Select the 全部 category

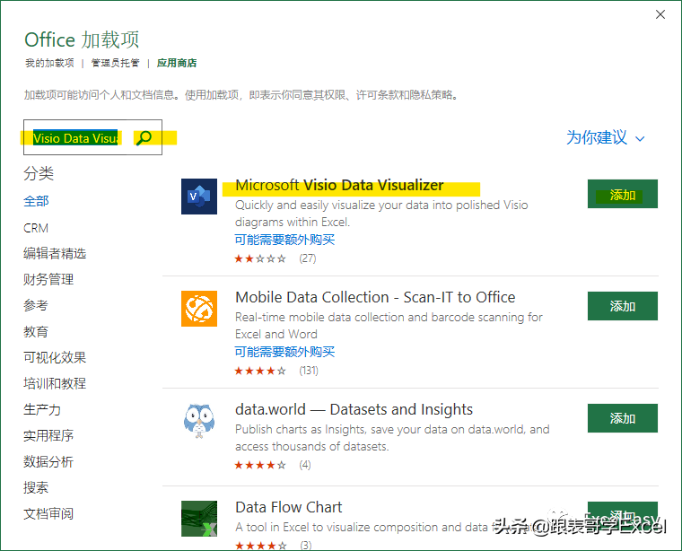pos(36,201)
